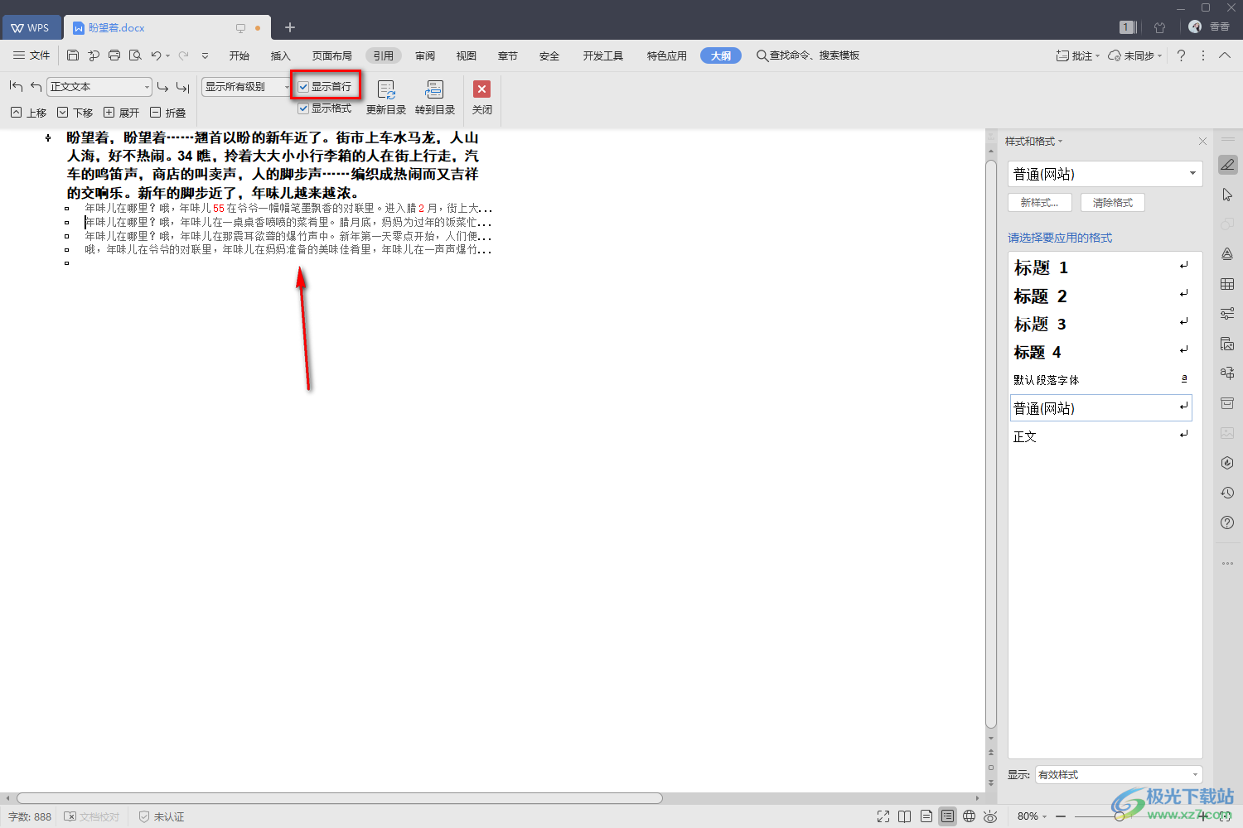The height and width of the screenshot is (828, 1243).
Task: Click the Print icon
Action: (114, 55)
